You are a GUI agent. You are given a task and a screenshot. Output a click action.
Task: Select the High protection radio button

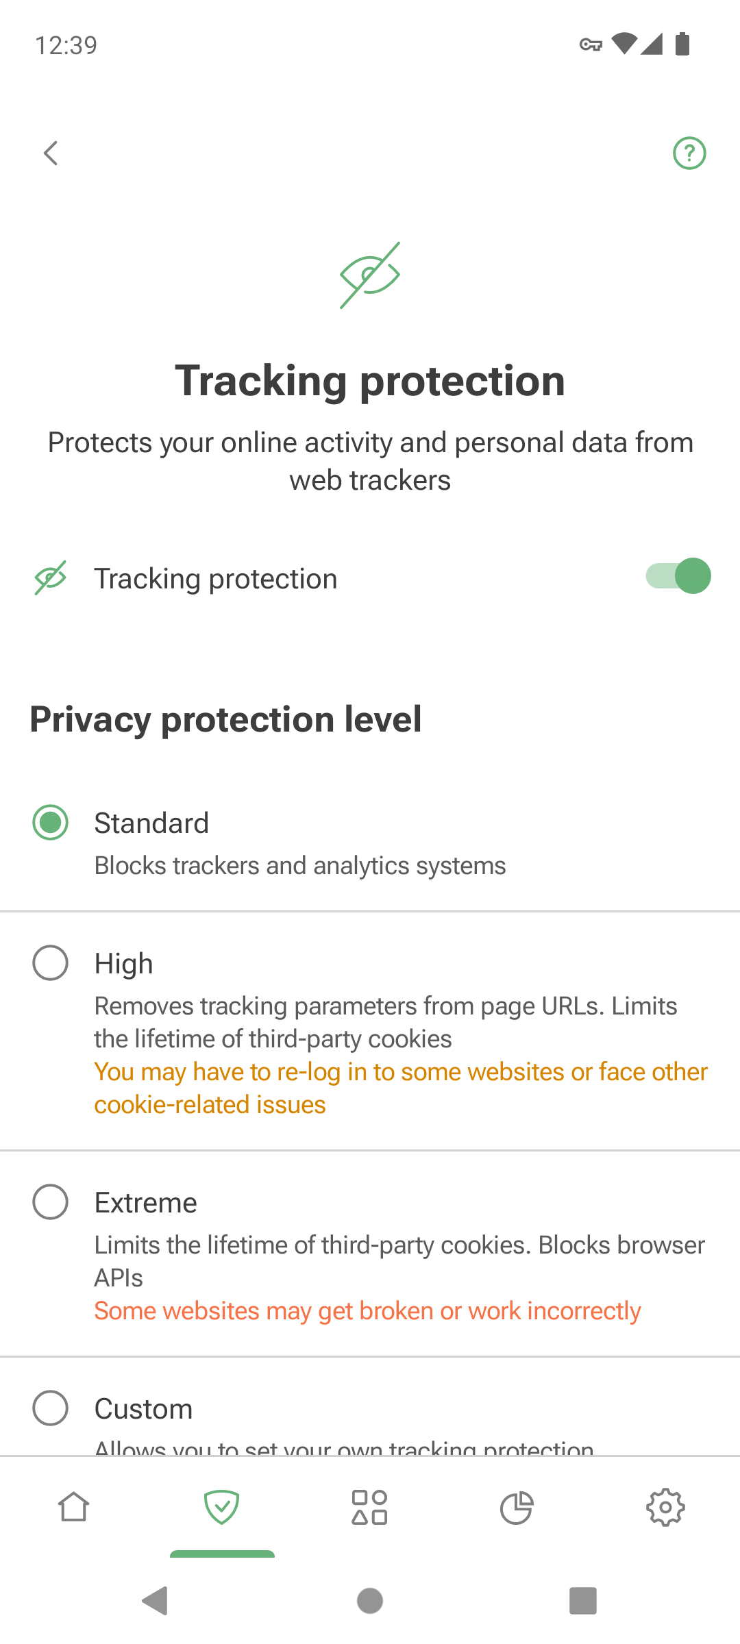pyautogui.click(x=51, y=963)
